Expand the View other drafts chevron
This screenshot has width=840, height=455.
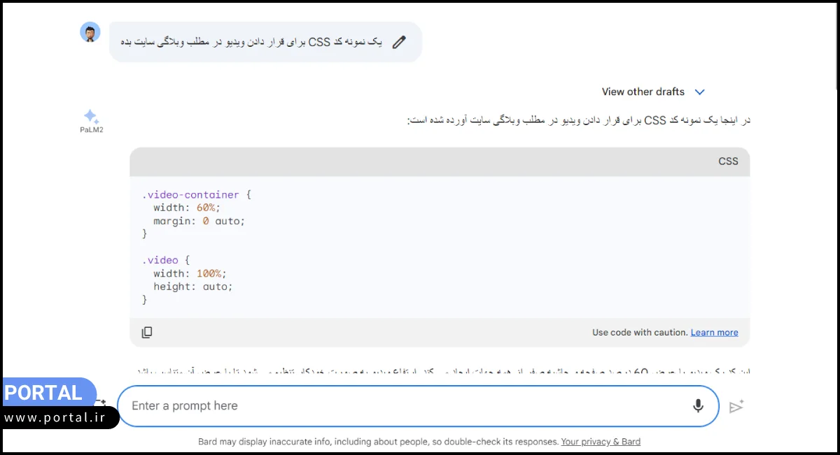coord(699,92)
